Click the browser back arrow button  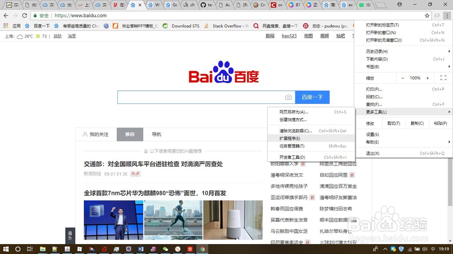pyautogui.click(x=6, y=15)
